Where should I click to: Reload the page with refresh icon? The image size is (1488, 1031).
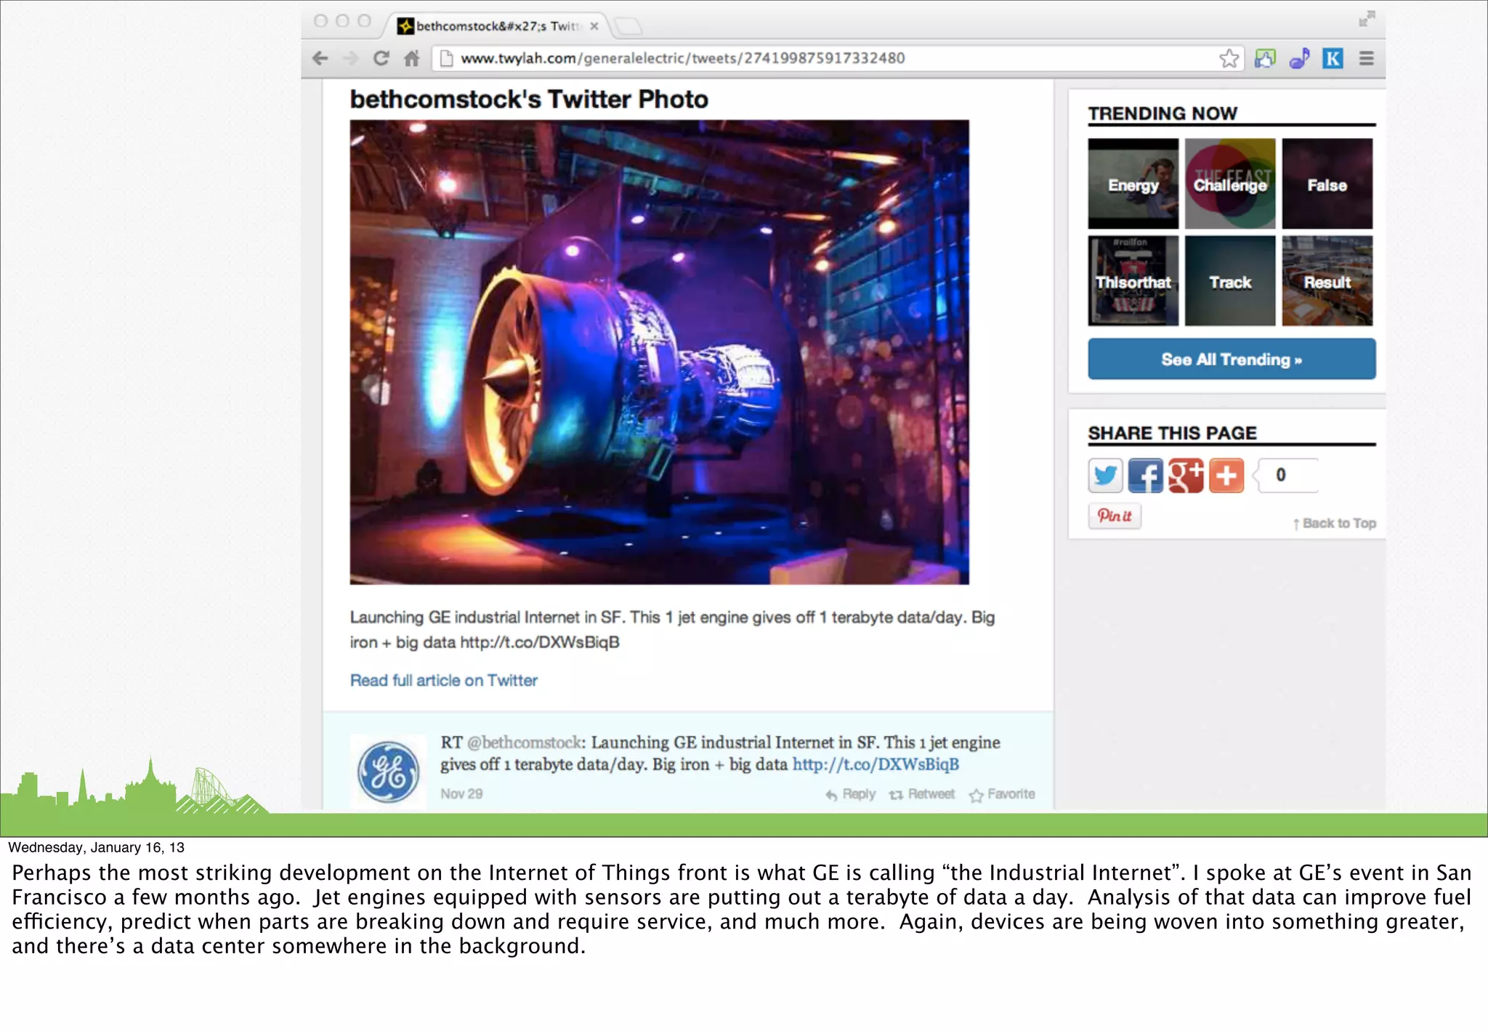[381, 58]
